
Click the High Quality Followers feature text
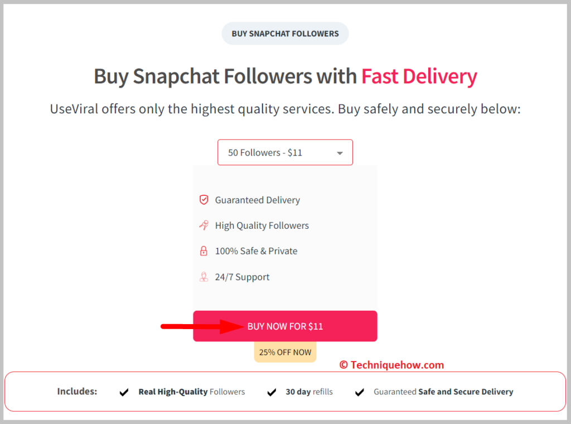click(262, 225)
